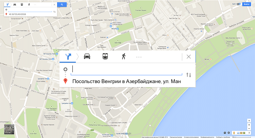Click the empty starting point field in the enlarged panel
The height and width of the screenshot is (138, 255).
click(x=126, y=69)
